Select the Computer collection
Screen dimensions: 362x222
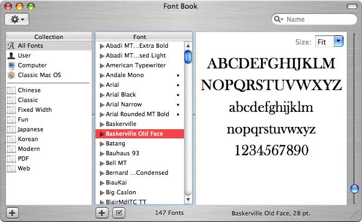coord(32,65)
